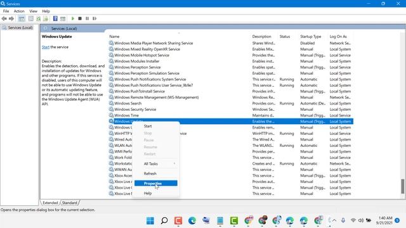
Task: Click the gear icon beside Windows Modules Installer
Action: pos(112,61)
